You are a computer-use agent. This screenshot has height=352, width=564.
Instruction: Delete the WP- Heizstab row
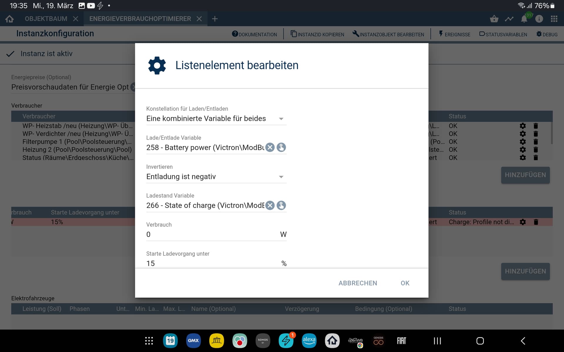pyautogui.click(x=536, y=126)
